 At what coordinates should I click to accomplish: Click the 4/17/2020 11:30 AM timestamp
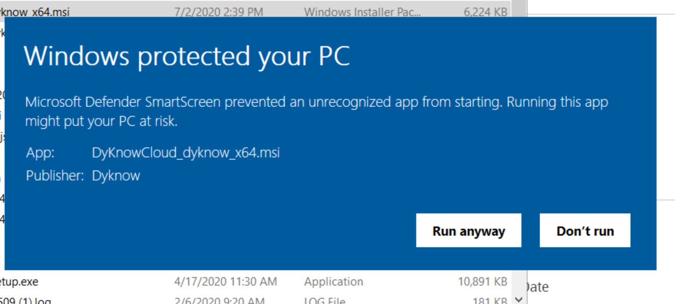(x=227, y=281)
